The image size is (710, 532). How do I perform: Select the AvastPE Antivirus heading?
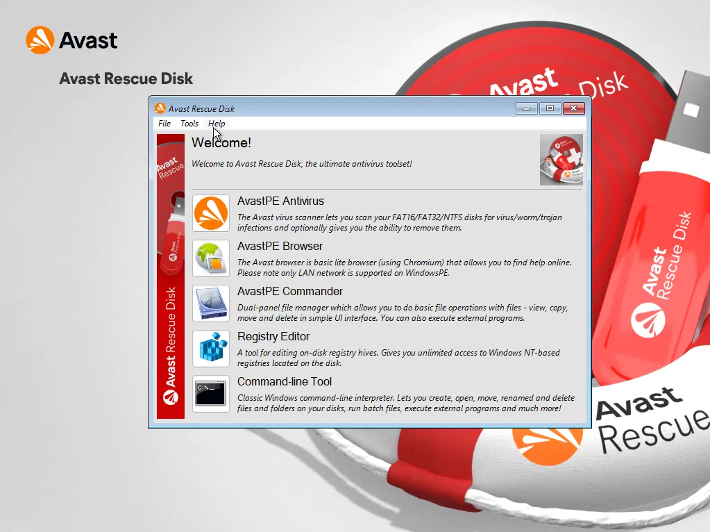coord(281,201)
